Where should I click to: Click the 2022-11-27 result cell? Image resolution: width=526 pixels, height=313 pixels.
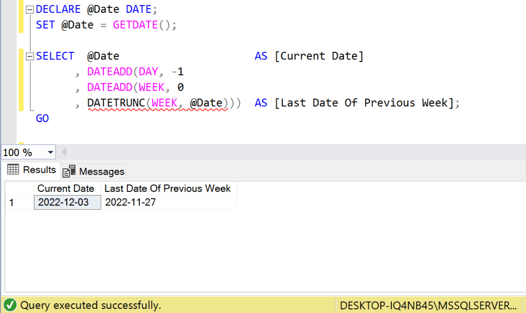click(x=131, y=203)
